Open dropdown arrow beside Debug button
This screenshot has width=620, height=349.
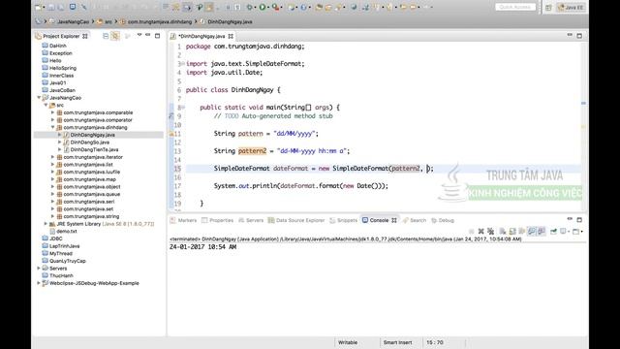pos(256,8)
